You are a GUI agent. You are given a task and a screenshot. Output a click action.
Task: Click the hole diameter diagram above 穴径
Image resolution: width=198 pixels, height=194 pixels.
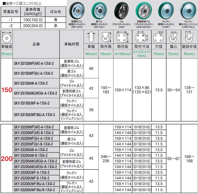(x=159, y=37)
